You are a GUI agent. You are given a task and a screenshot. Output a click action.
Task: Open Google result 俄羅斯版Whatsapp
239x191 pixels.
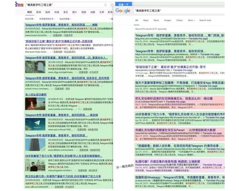(x=180, y=177)
